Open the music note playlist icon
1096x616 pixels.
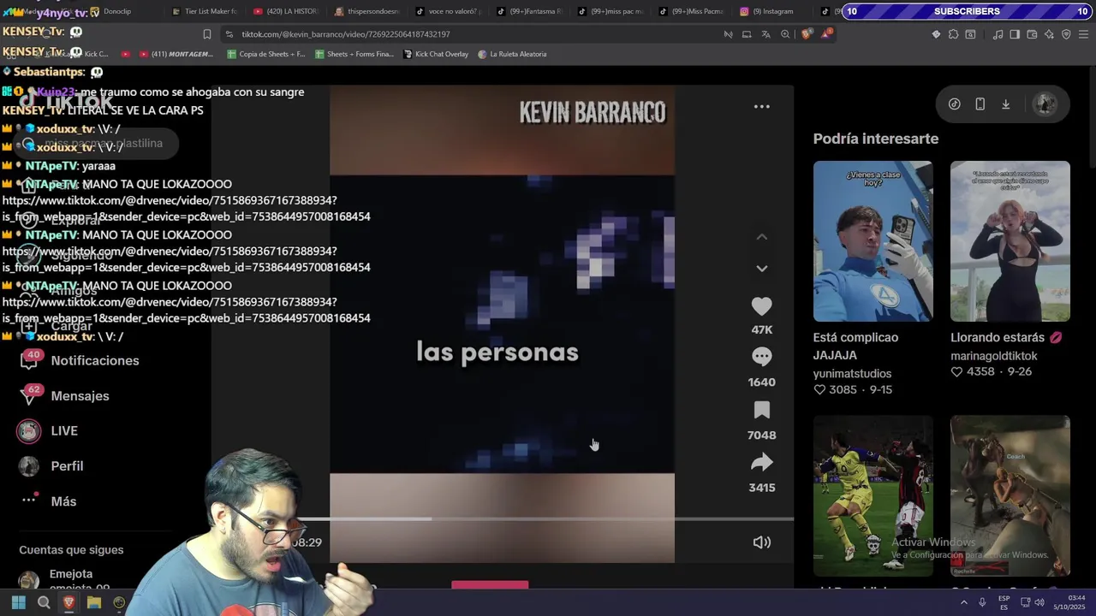coord(998,34)
